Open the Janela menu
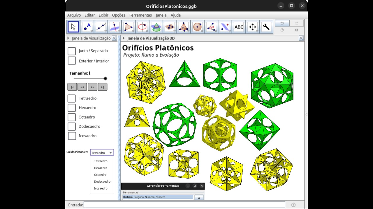Image resolution: width=373 pixels, height=209 pixels. click(x=161, y=15)
